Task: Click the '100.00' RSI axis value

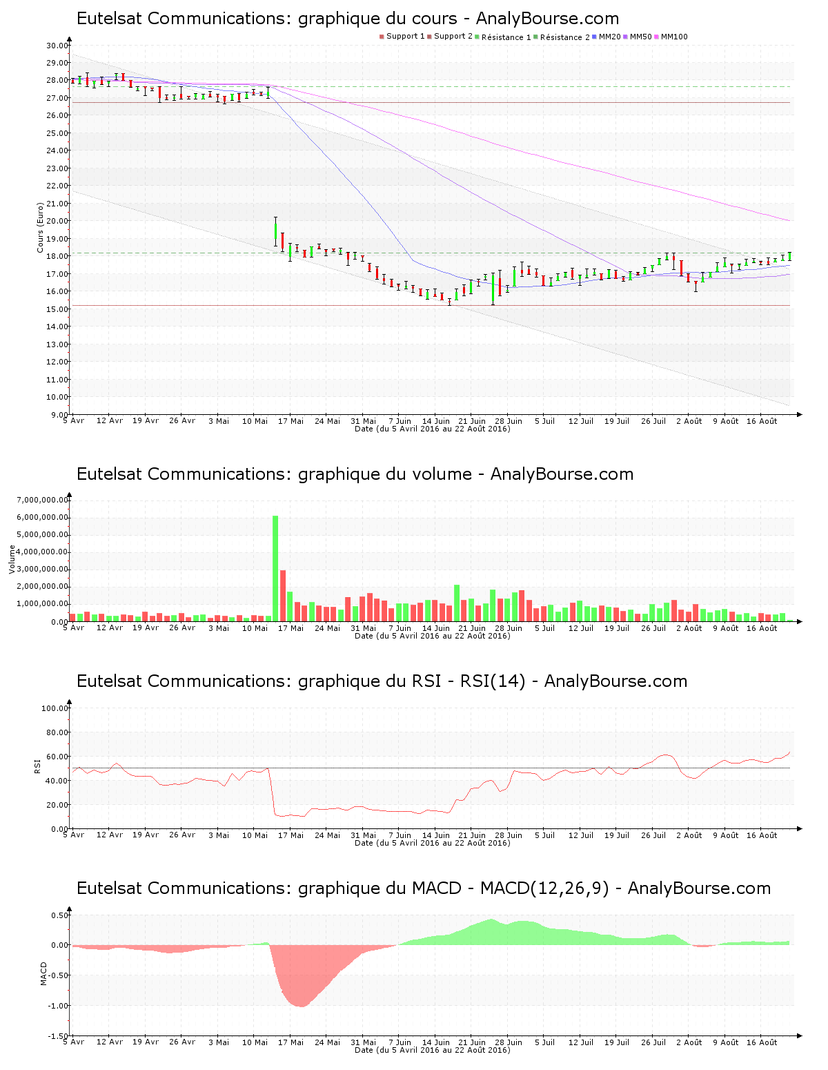Action: (x=55, y=708)
